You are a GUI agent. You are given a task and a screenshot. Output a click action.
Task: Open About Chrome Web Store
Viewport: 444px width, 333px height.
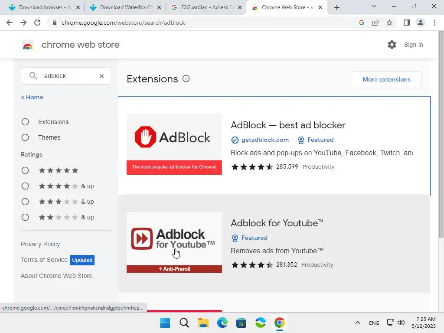(57, 276)
